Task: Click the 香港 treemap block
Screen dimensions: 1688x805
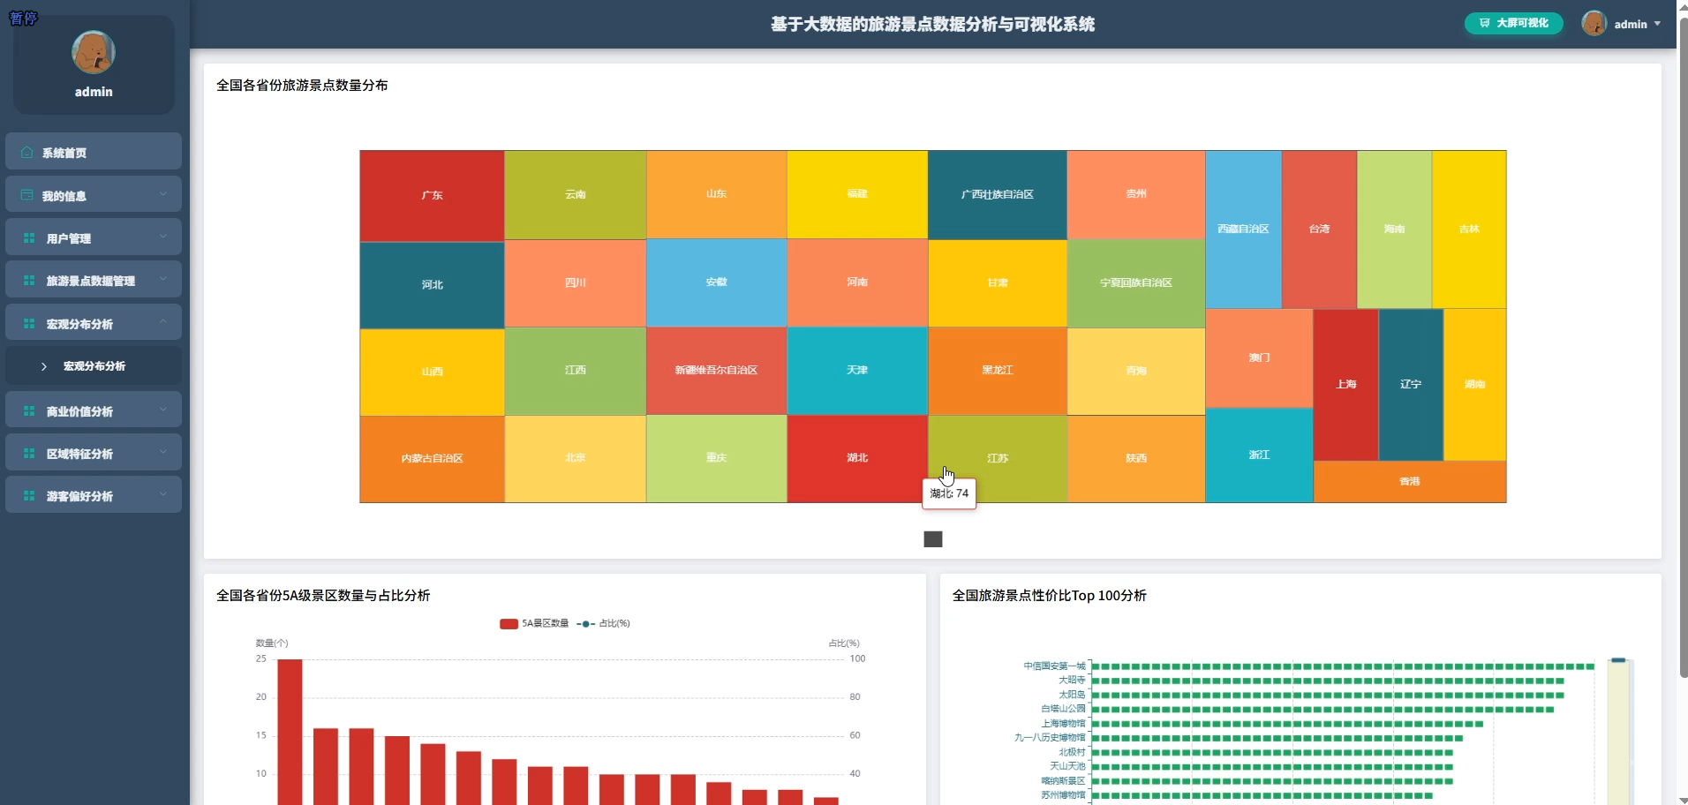Action: 1410,482
